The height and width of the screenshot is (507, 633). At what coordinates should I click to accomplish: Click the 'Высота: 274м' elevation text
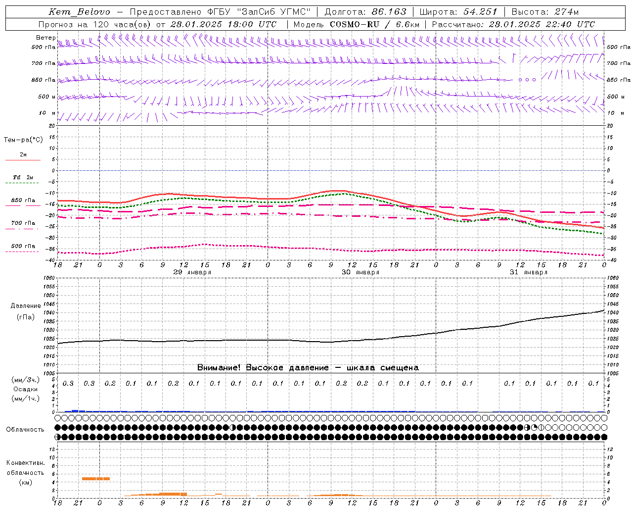point(545,12)
